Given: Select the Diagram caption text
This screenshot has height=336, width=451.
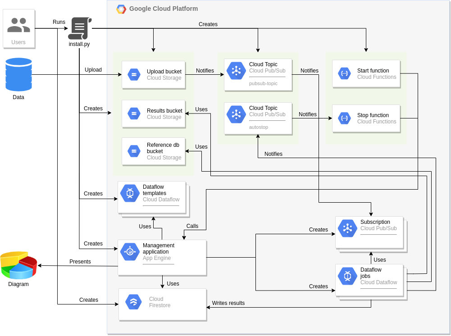Looking at the screenshot, I should (x=18, y=284).
